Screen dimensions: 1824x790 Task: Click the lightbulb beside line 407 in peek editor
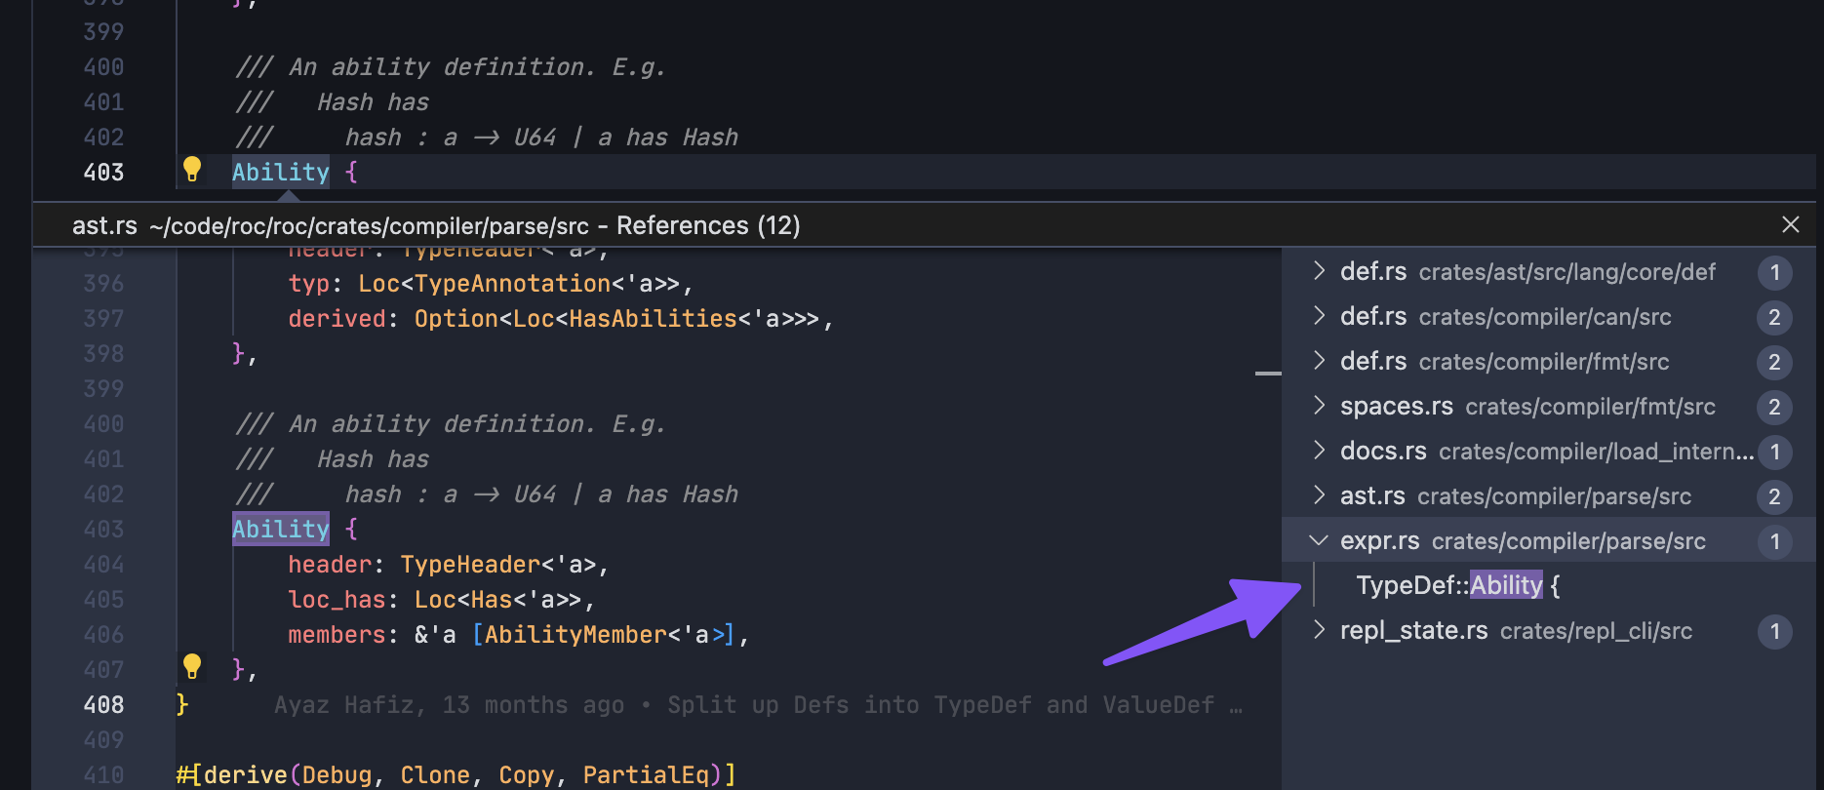[x=192, y=667]
